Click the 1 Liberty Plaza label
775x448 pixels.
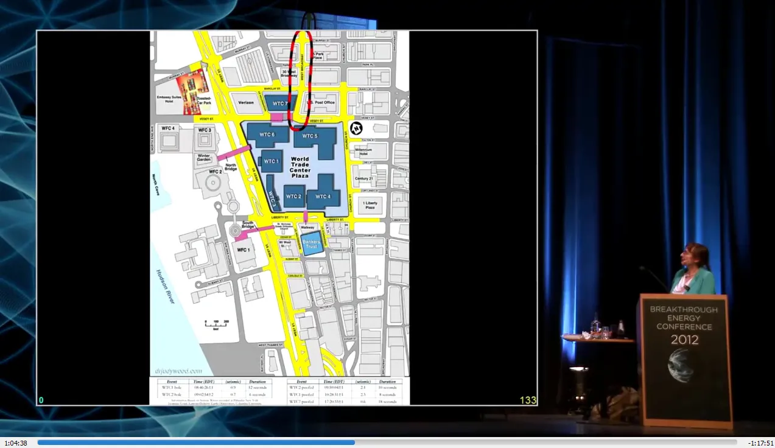[370, 205]
